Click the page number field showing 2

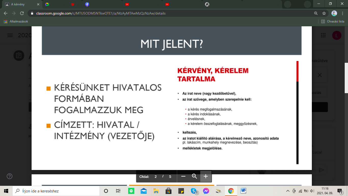pyautogui.click(x=156, y=177)
